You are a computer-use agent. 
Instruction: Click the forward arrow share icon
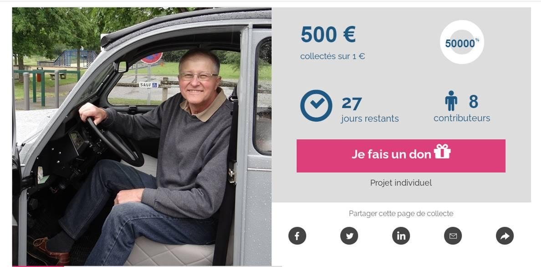point(505,236)
